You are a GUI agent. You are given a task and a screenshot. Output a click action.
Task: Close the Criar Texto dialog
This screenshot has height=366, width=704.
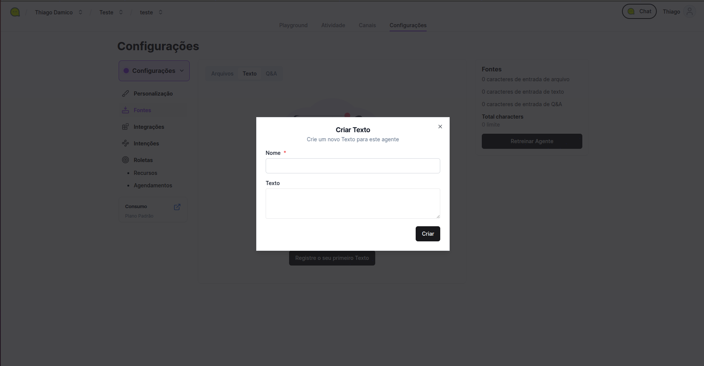pos(440,127)
